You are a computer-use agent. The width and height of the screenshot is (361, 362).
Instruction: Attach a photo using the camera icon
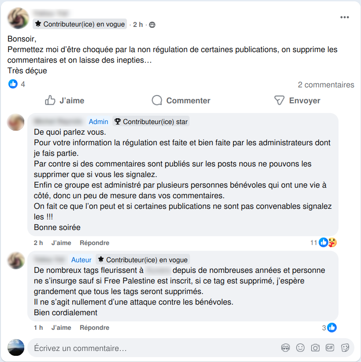click(315, 348)
